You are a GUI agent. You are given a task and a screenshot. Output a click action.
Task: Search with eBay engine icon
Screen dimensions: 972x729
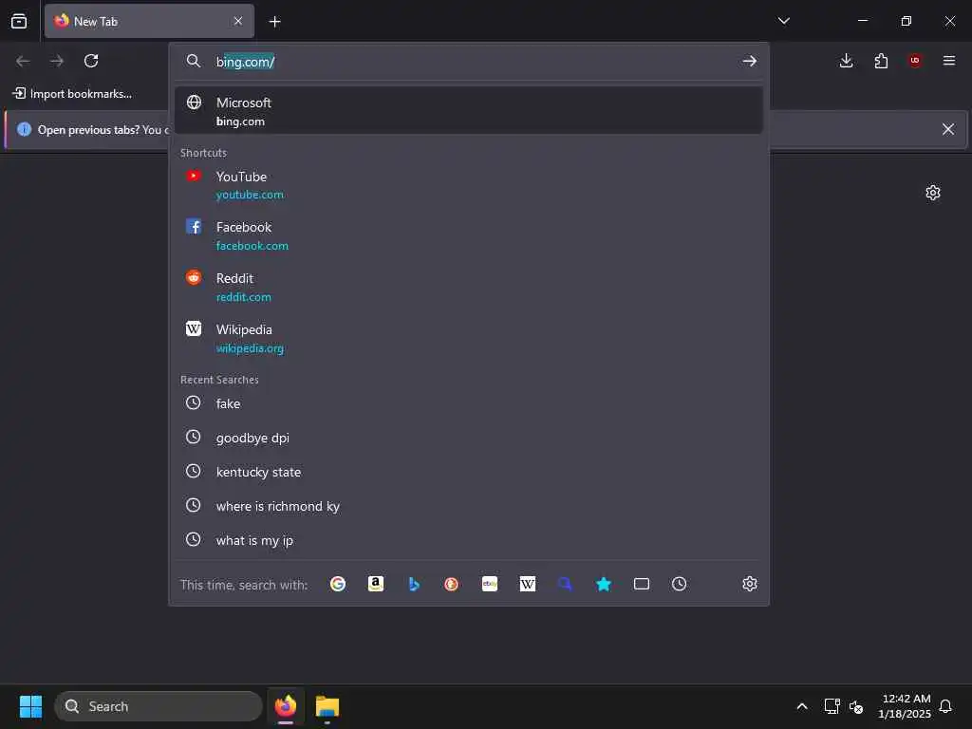[x=490, y=584]
